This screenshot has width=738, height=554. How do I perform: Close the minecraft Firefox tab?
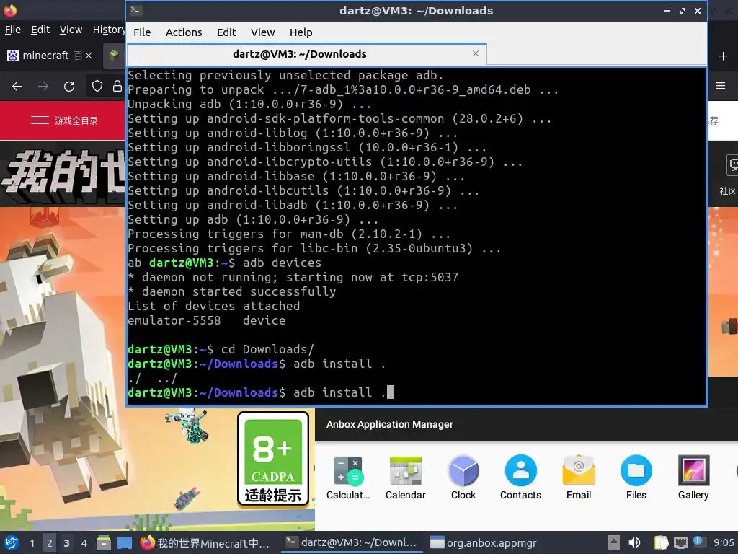click(x=89, y=56)
